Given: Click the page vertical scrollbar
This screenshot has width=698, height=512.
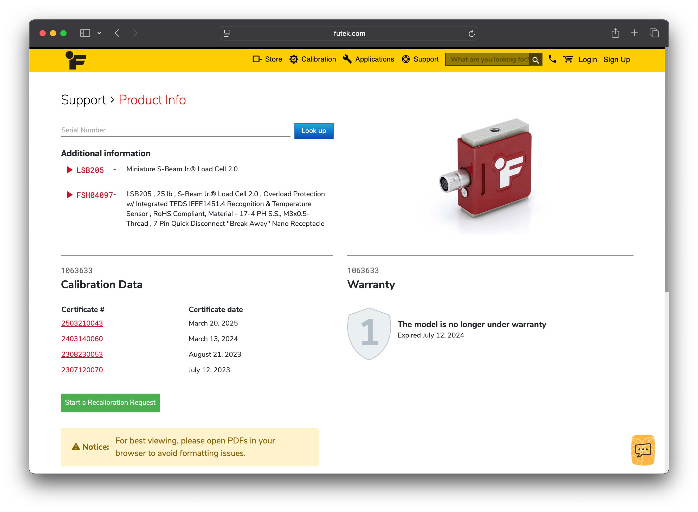Looking at the screenshot, I should (667, 170).
